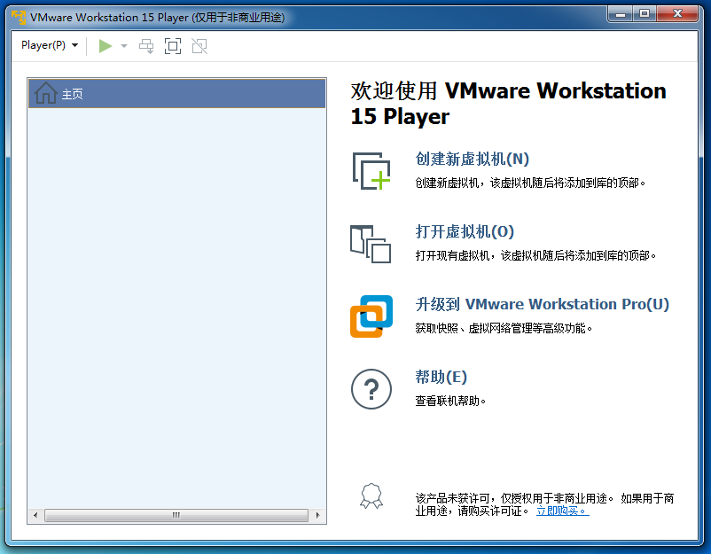Click the home house icon in library
This screenshot has height=554, width=711.
point(46,93)
